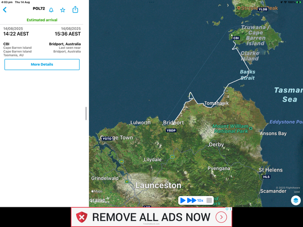
Task: Play the flight track replay
Action: tap(183, 200)
